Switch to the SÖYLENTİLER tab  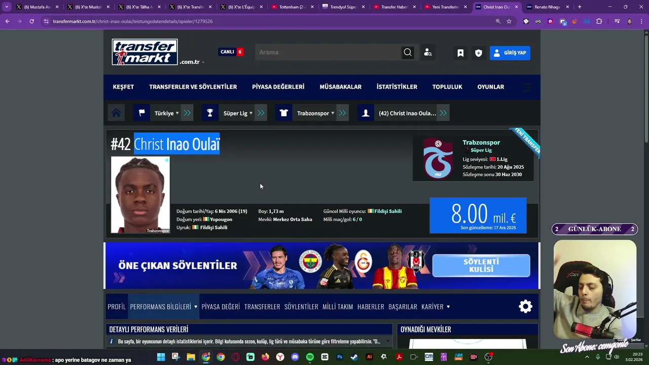(301, 307)
